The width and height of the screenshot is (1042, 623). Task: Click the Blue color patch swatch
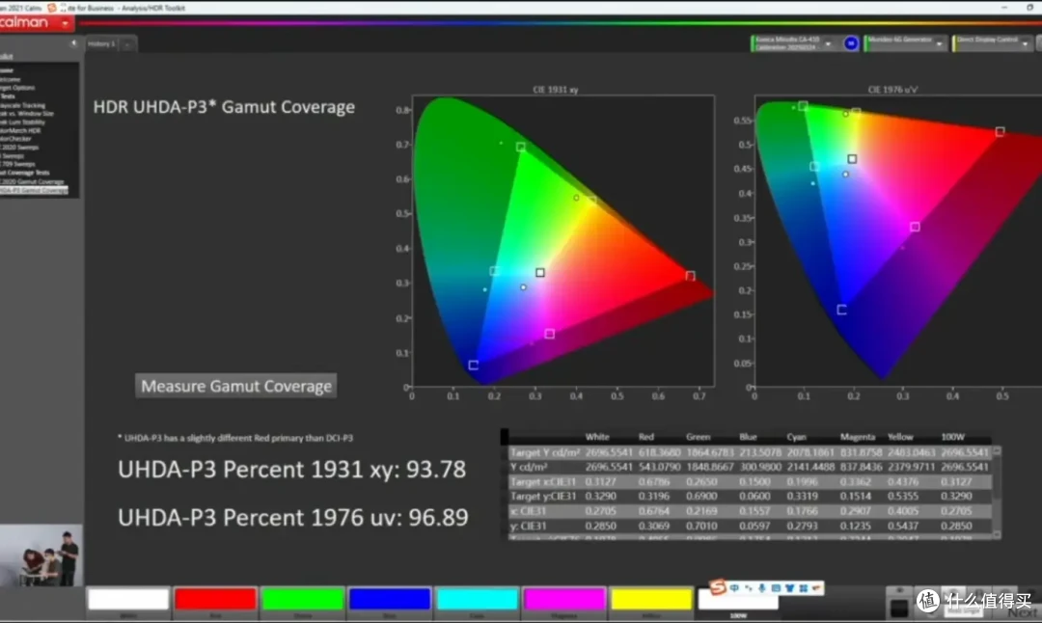(x=390, y=599)
